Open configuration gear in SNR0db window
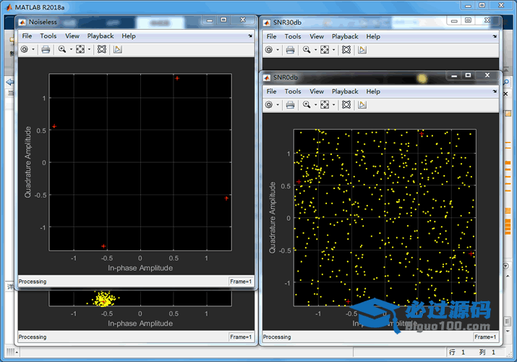 click(x=268, y=105)
